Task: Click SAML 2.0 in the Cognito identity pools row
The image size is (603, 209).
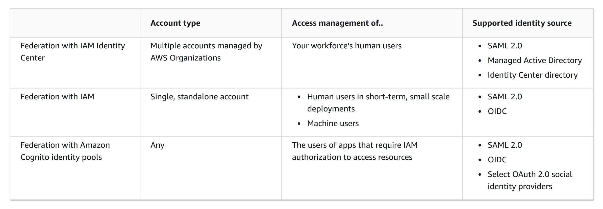Action: click(x=505, y=145)
